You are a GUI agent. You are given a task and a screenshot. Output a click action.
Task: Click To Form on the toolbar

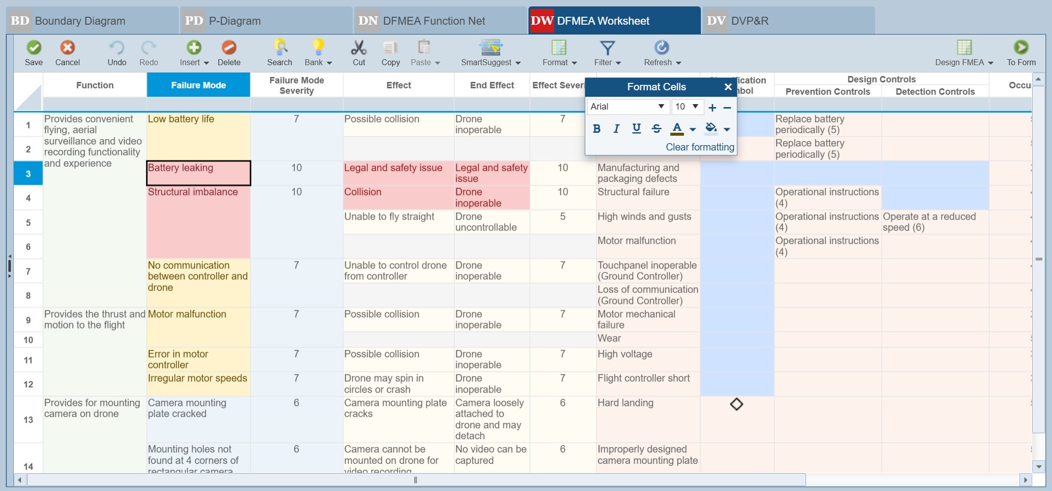[1020, 52]
